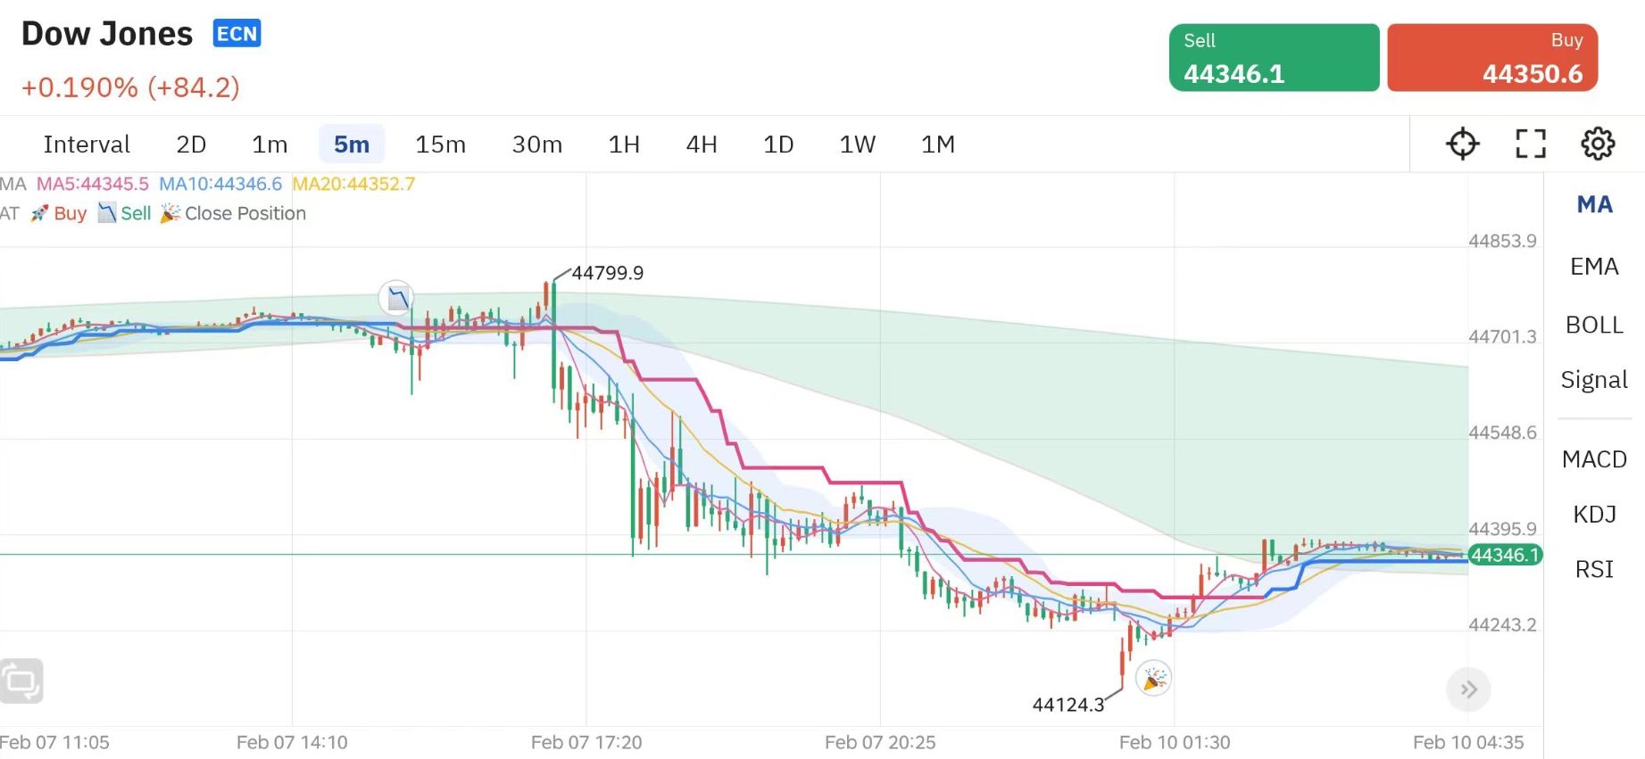Click the rocket icon next to Buy
This screenshot has width=1645, height=759.
click(37, 213)
